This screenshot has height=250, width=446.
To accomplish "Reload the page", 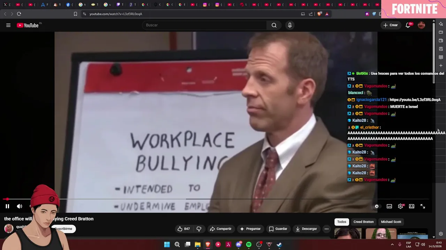I will click(x=19, y=14).
